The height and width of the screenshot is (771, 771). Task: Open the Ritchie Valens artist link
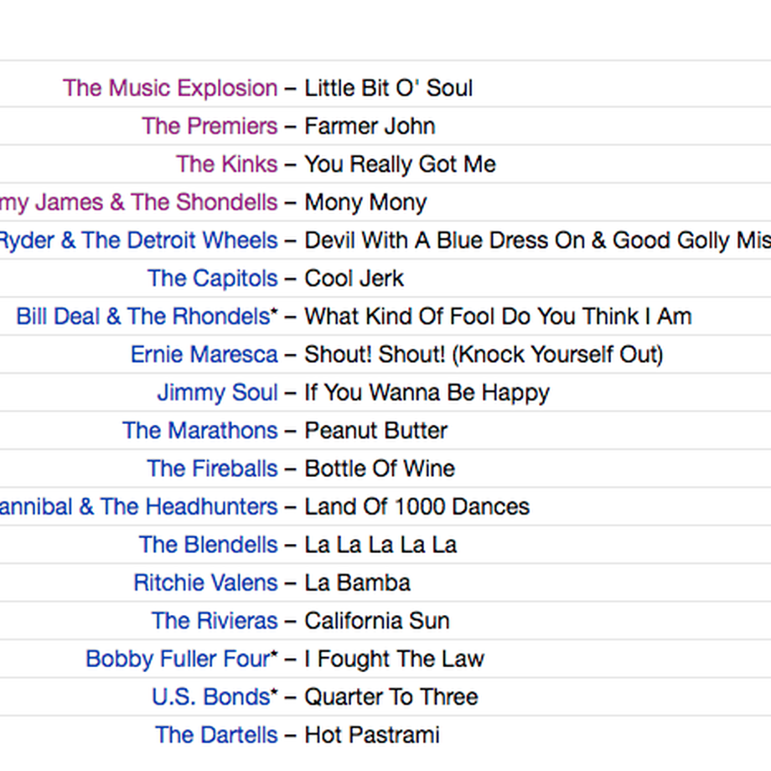pyautogui.click(x=205, y=582)
